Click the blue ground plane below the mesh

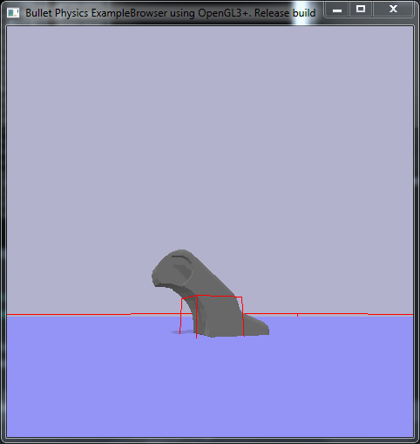point(210,384)
